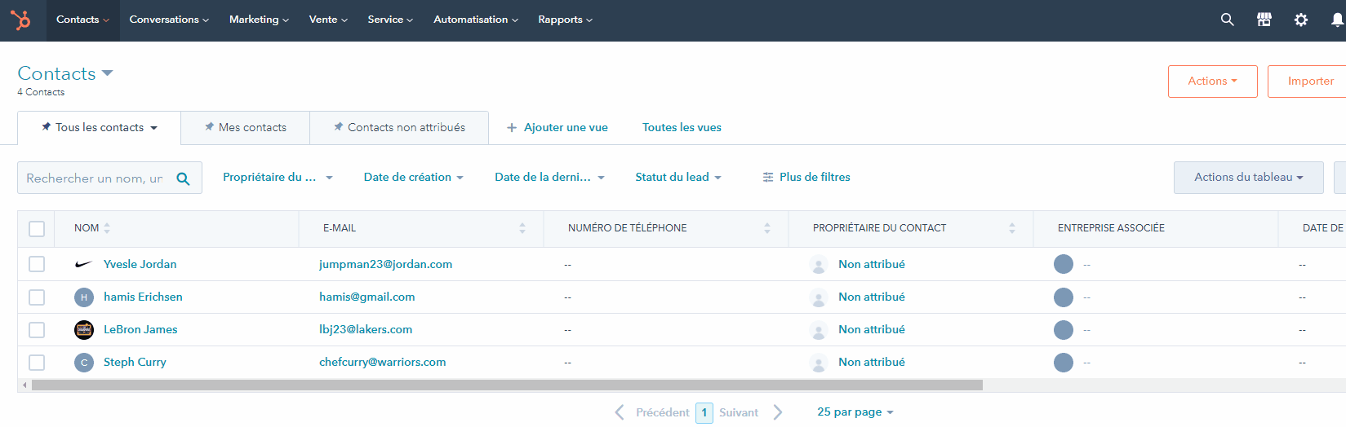Click hamis Erichsen's H avatar
The image size is (1346, 427).
point(84,297)
